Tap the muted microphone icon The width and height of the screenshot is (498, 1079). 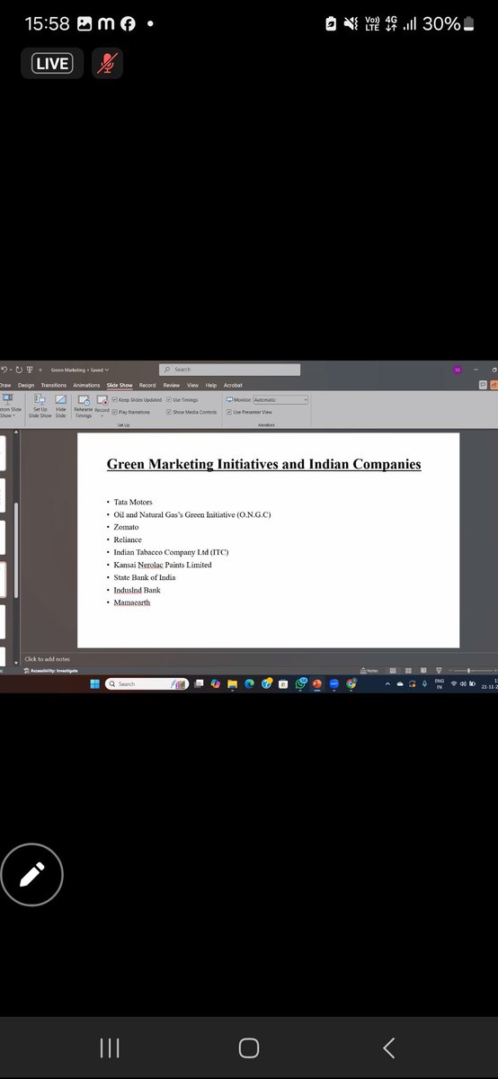click(107, 63)
